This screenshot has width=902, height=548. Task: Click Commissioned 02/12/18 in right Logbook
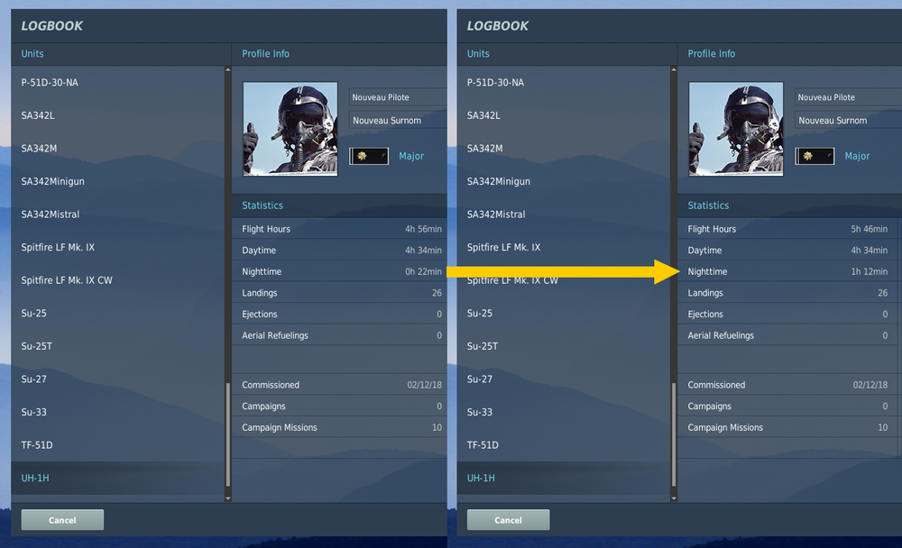(870, 385)
